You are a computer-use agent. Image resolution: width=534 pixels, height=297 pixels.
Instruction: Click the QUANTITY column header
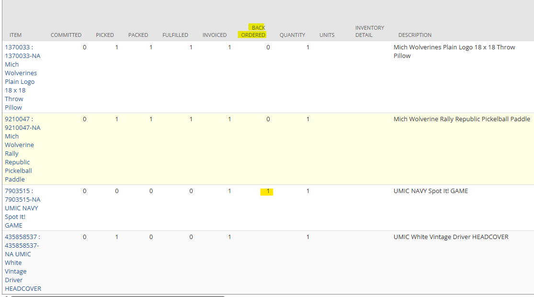[292, 35]
